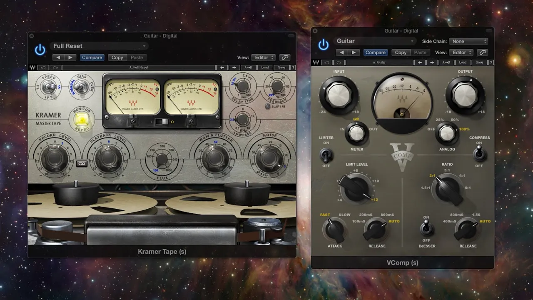This screenshot has width=533, height=300.
Task: Click Copy button in Kramer Tape
Action: point(117,57)
